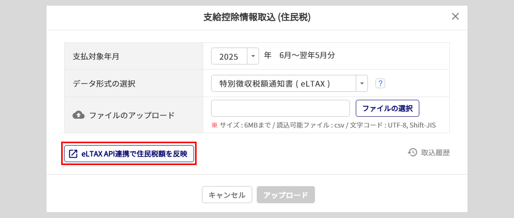Screen dimensions: 514x218
Task: Click the cloud upload icon
Action: coord(78,115)
